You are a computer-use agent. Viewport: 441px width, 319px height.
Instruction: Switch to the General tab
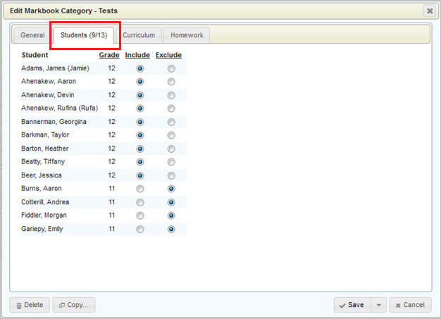click(32, 35)
